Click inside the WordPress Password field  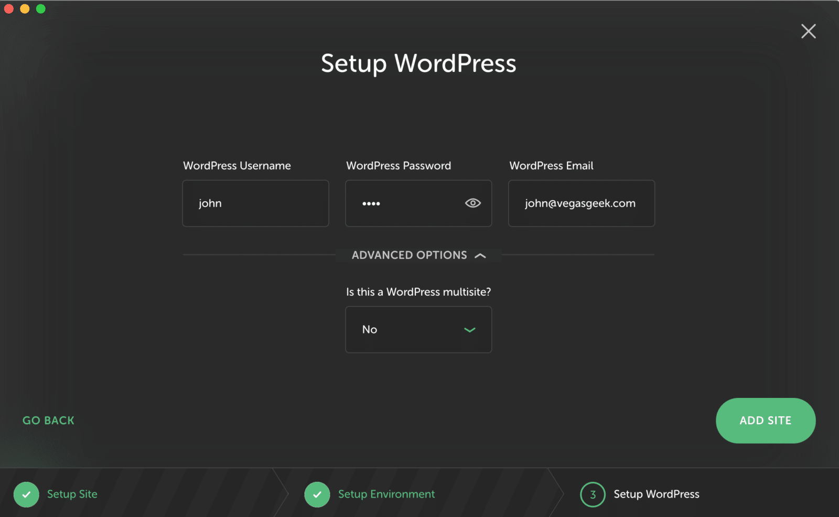[x=404, y=203]
